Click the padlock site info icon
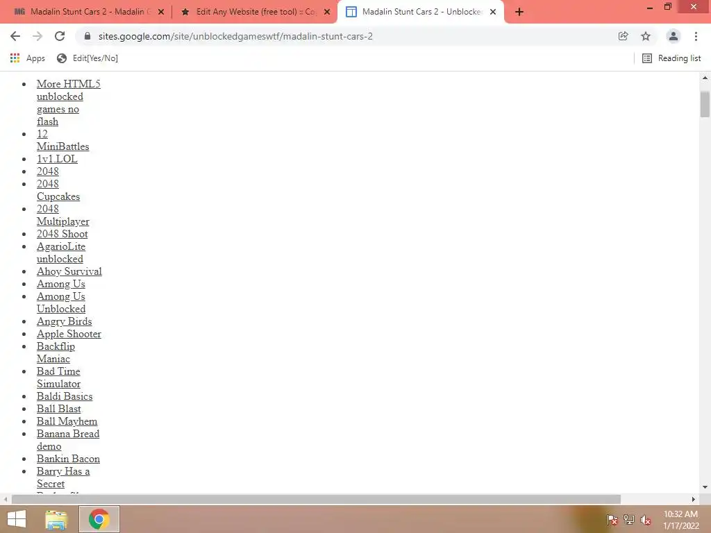This screenshot has height=533, width=711. pos(87,36)
